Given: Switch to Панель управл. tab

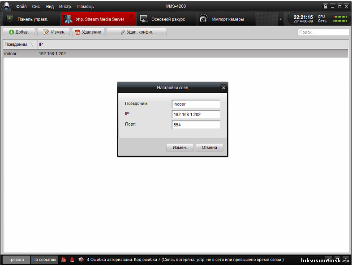Looking at the screenshot, I should point(30,19).
